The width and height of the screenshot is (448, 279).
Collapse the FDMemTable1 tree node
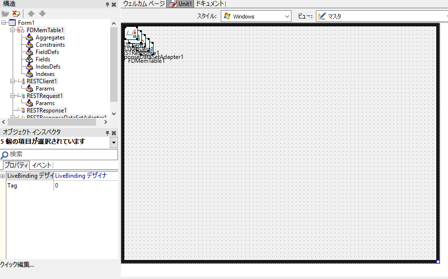coord(12,30)
